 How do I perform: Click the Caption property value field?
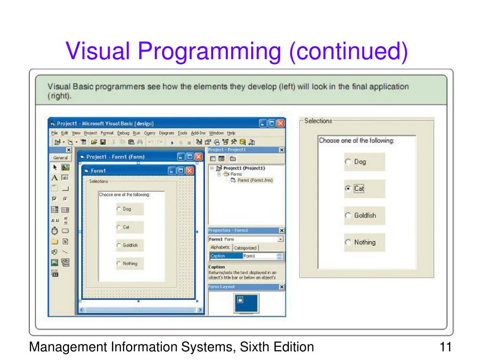260,256
